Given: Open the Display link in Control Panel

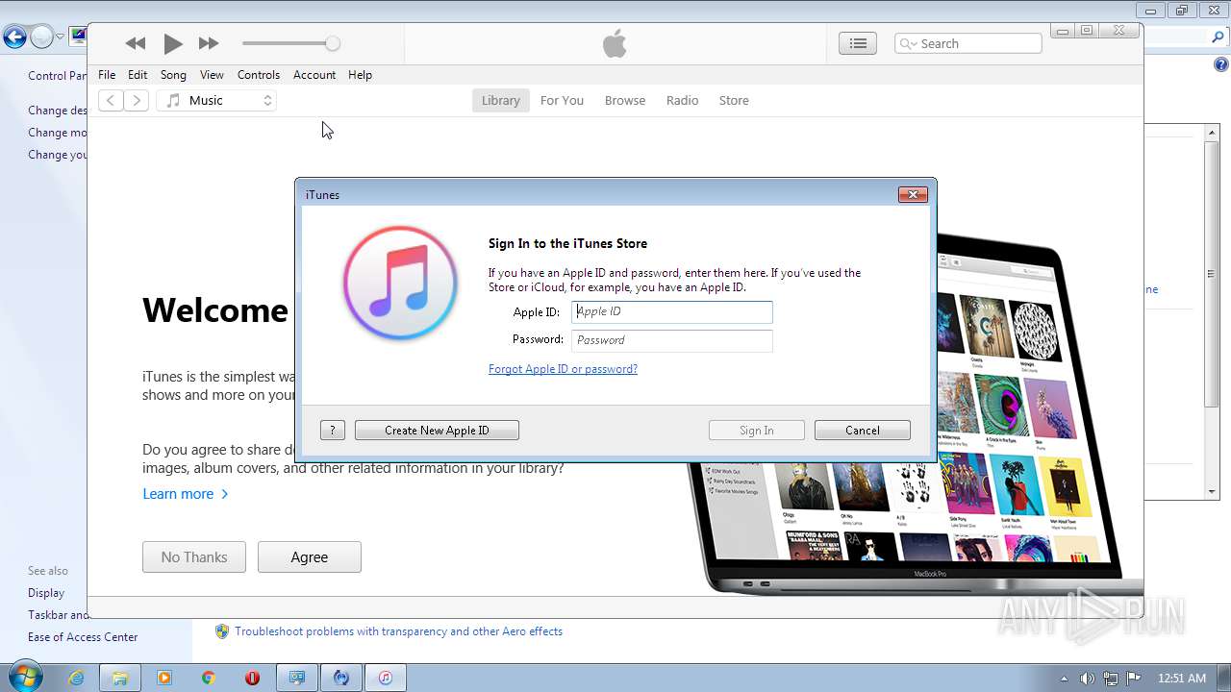Looking at the screenshot, I should 46,593.
